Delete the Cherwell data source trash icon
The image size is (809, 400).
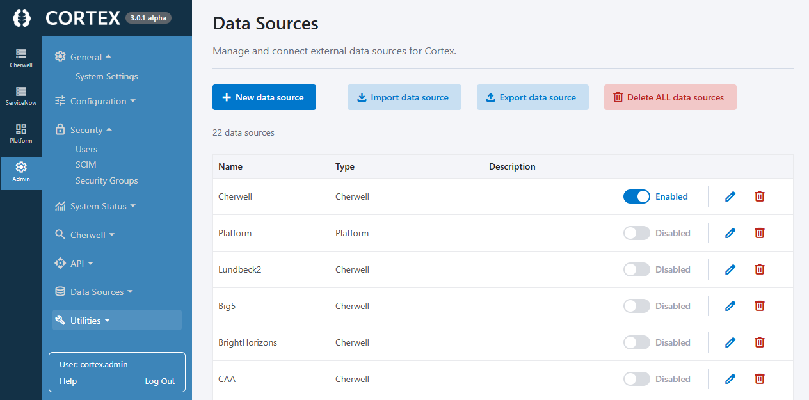click(x=760, y=196)
